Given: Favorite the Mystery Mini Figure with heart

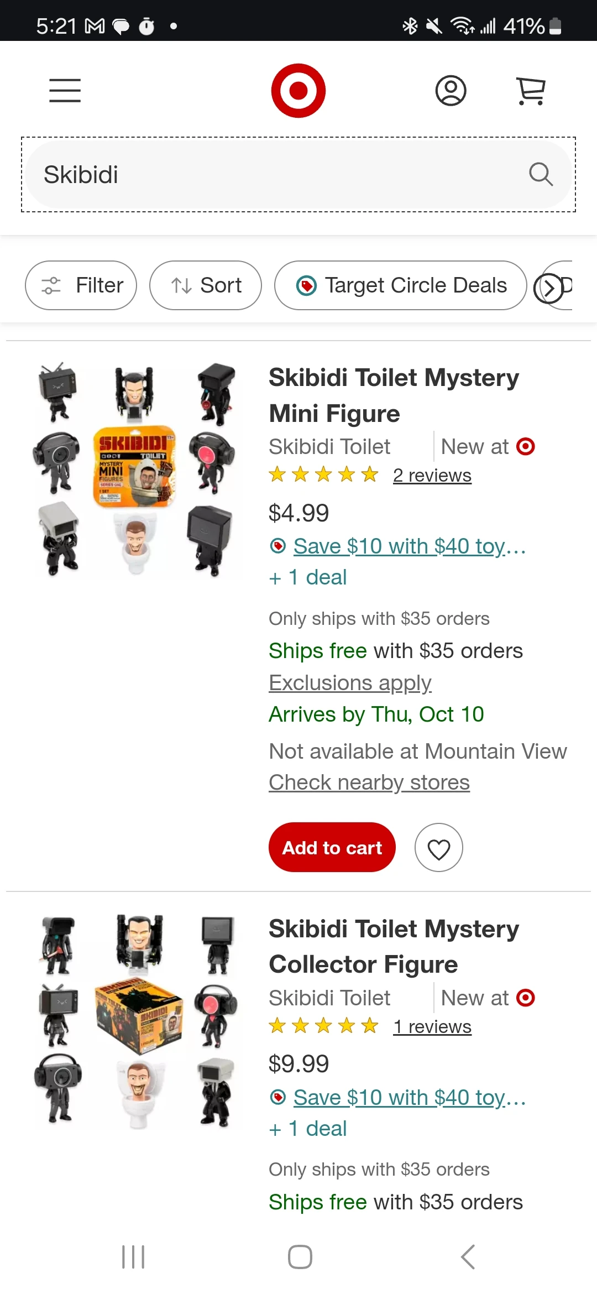Looking at the screenshot, I should click(x=438, y=848).
